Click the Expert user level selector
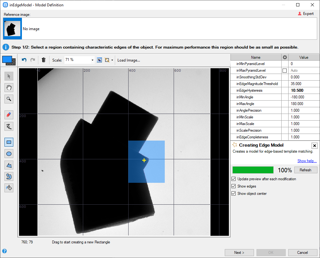This screenshot has width=320, height=258. point(306,14)
